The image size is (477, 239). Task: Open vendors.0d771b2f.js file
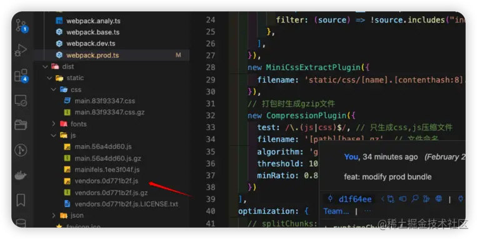click(x=106, y=181)
